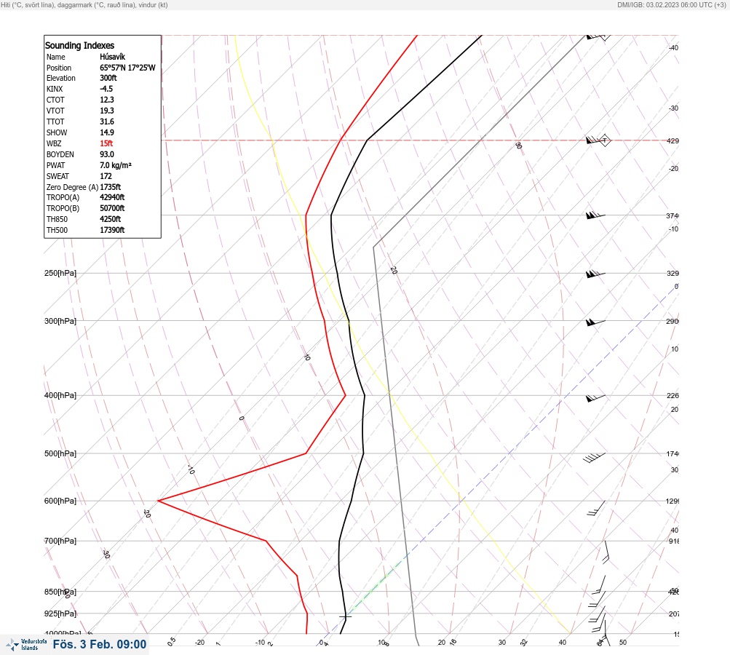Click the red dew point line's 600hPa spike
The height and width of the screenshot is (655, 730).
[x=159, y=501]
